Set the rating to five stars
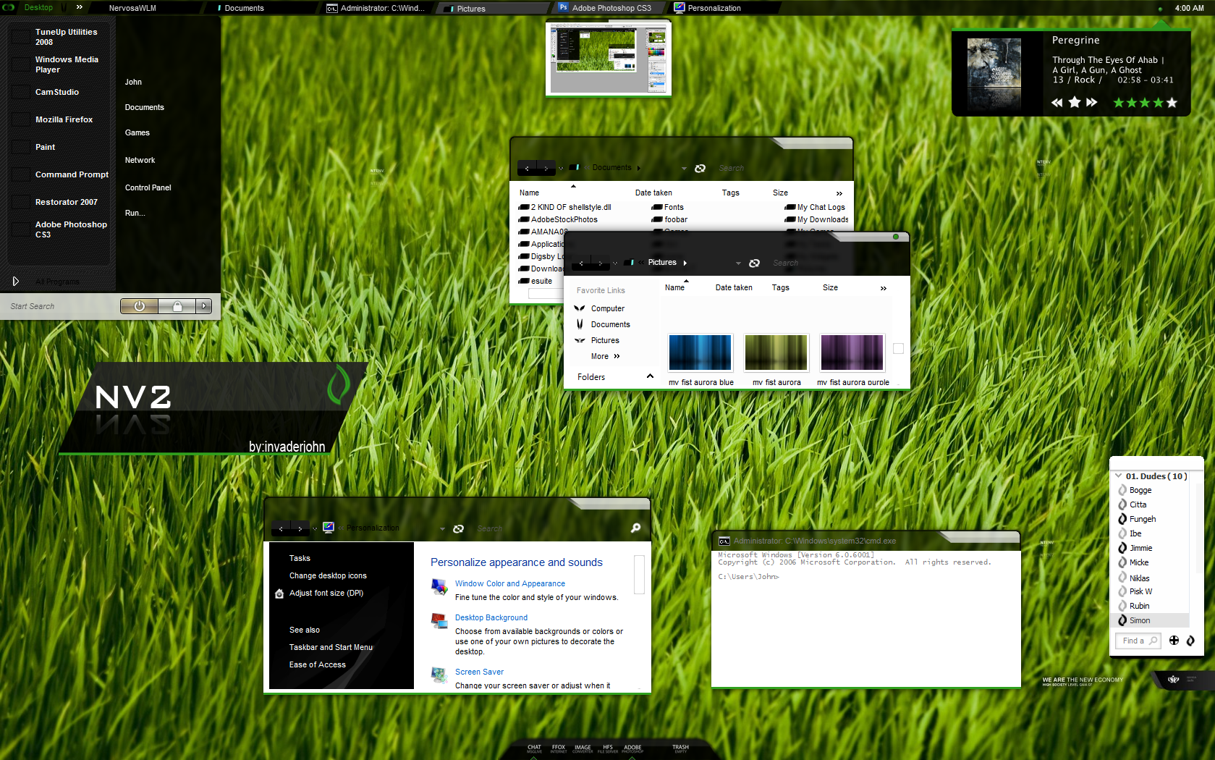The height and width of the screenshot is (760, 1215). [x=1172, y=103]
